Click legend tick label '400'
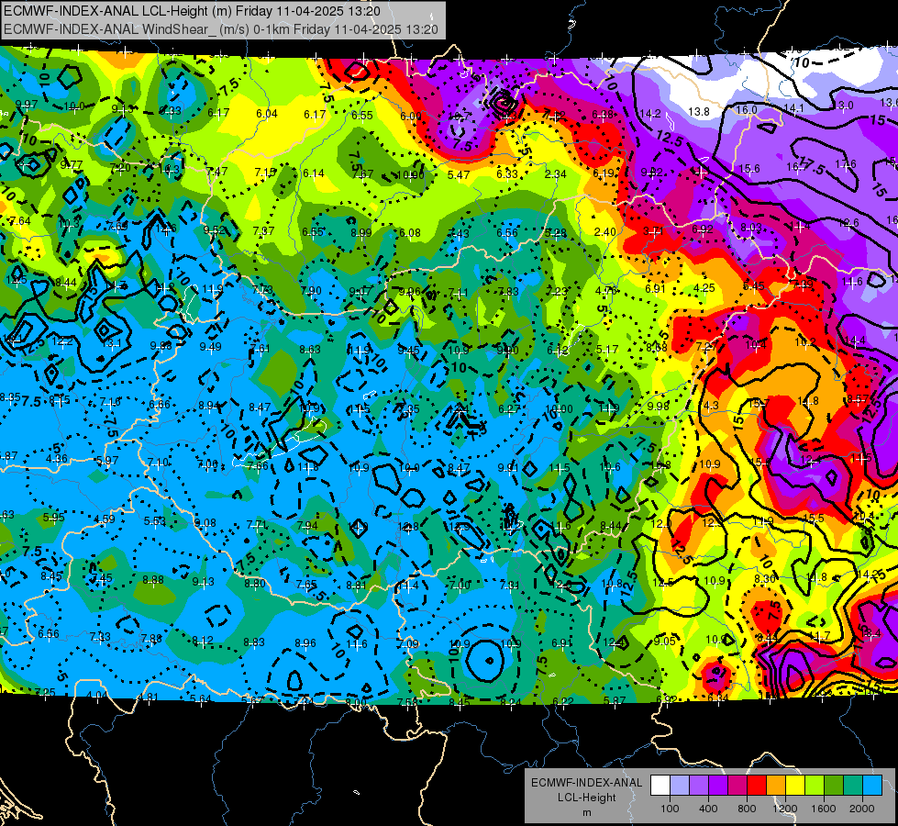Viewport: 898px width, 826px height. (708, 809)
